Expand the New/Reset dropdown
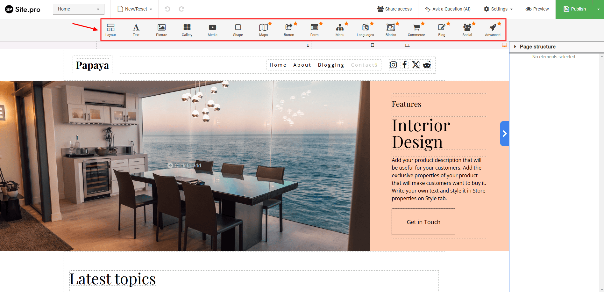 tap(135, 9)
